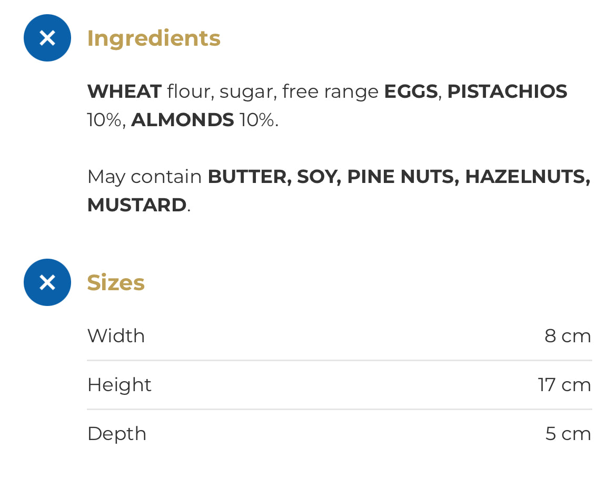Viewport: 616px width, 480px height.
Task: Click the PISTACHIOS ingredient word
Action: [507, 91]
